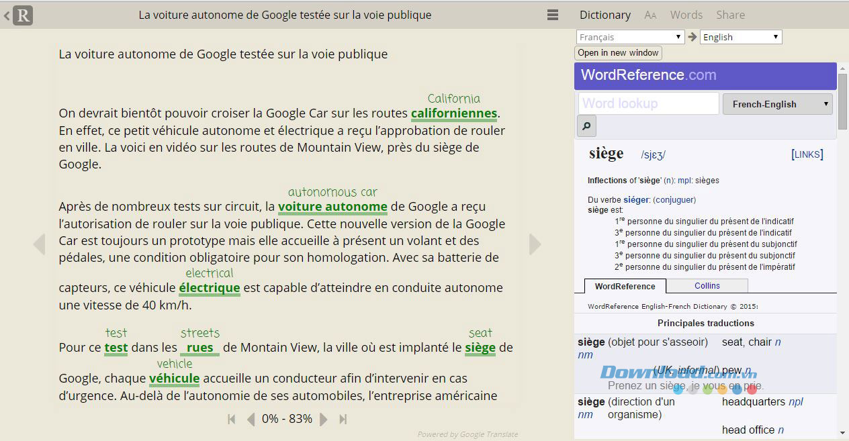The height and width of the screenshot is (441, 849).
Task: Open the Français source language dropdown
Action: point(630,37)
